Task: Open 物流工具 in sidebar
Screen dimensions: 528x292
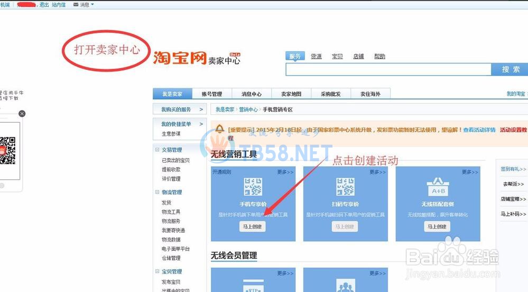Action: (x=171, y=212)
